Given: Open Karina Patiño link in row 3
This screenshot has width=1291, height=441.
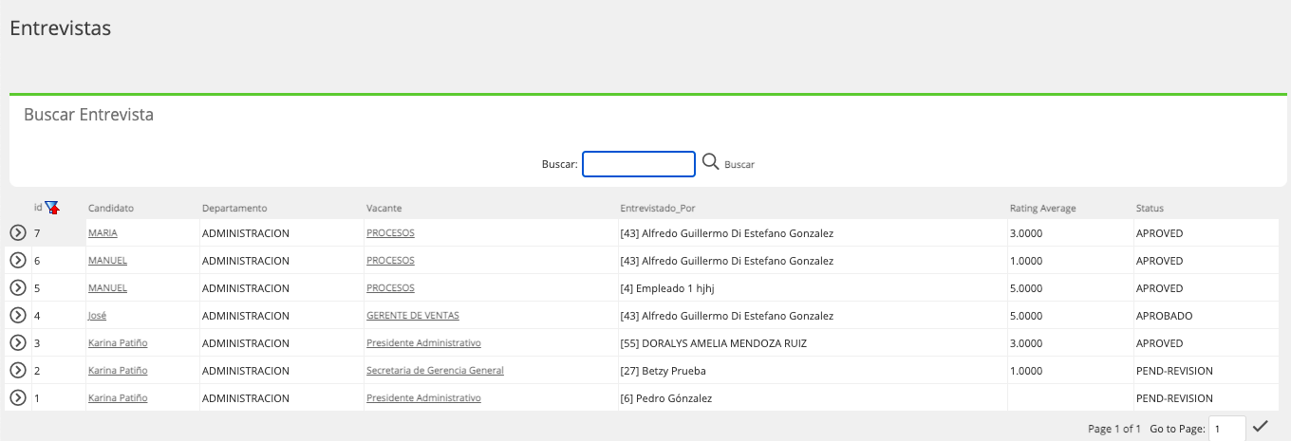Looking at the screenshot, I should 118,343.
